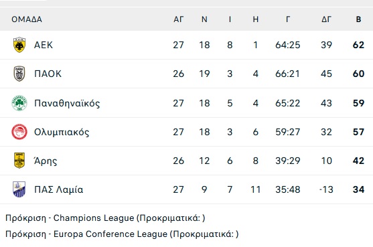373x247 pixels.
Task: Open the ΑΕΚ team name link
Action: tap(44, 45)
